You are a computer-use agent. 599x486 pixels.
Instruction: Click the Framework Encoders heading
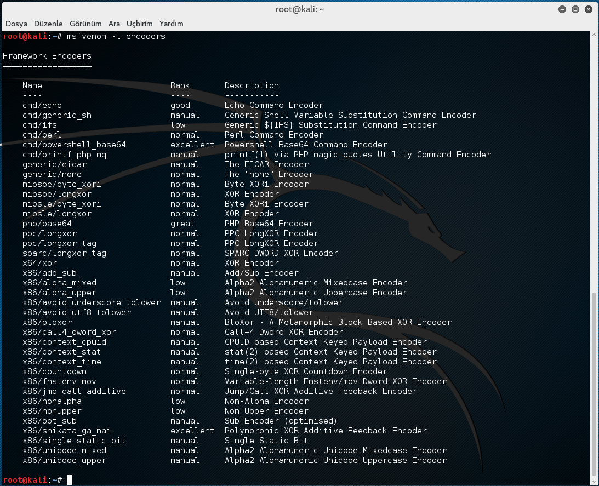pyautogui.click(x=47, y=56)
